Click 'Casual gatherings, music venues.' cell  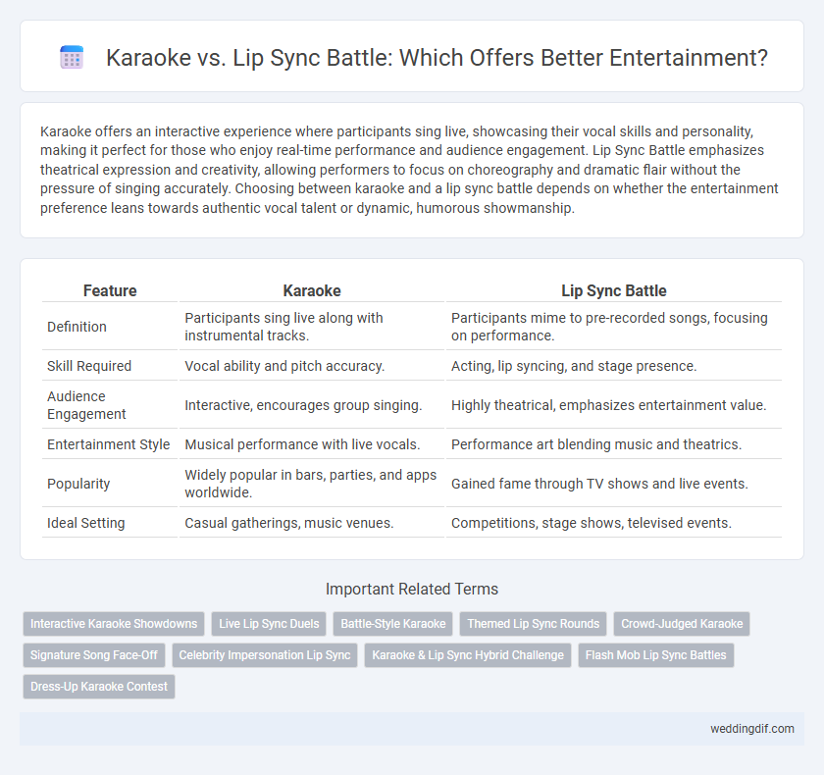[312, 523]
